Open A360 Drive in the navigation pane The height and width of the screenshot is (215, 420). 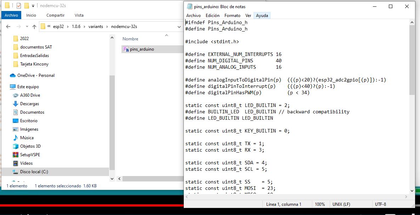pyautogui.click(x=30, y=95)
